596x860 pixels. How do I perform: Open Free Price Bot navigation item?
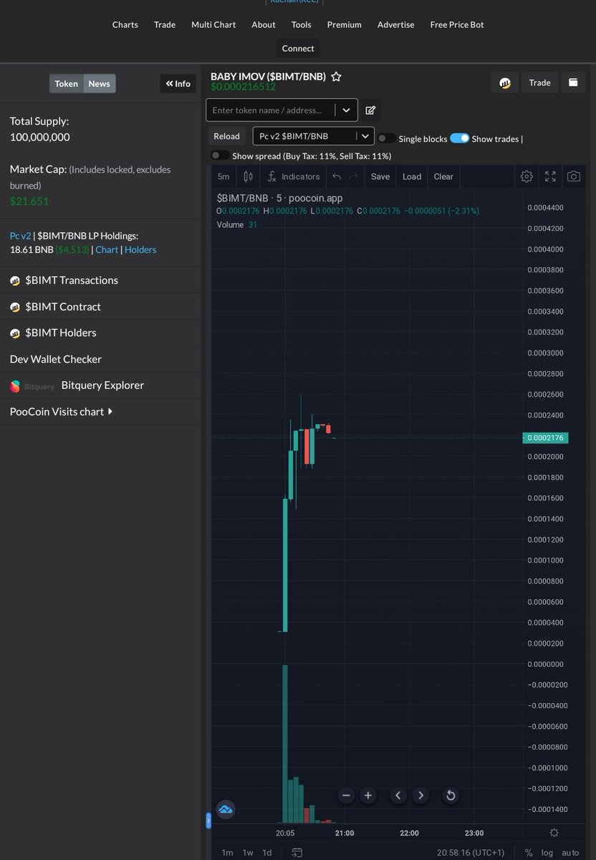(457, 24)
